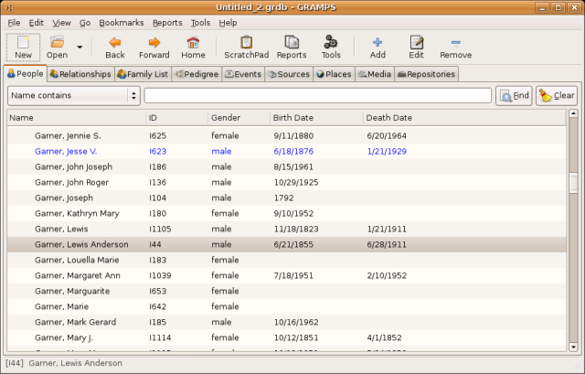585x374 pixels.
Task: Open the Bookmarks menu
Action: (121, 22)
